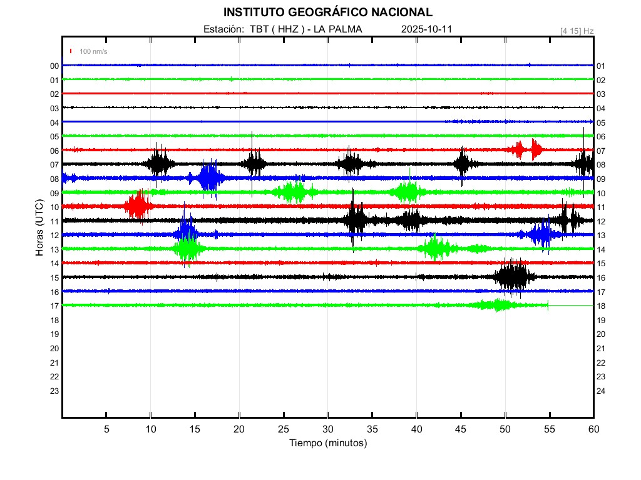Click the "Tiempo (minutos)" horizontal axis label
Screen dimensions: 641x480
pos(327,443)
